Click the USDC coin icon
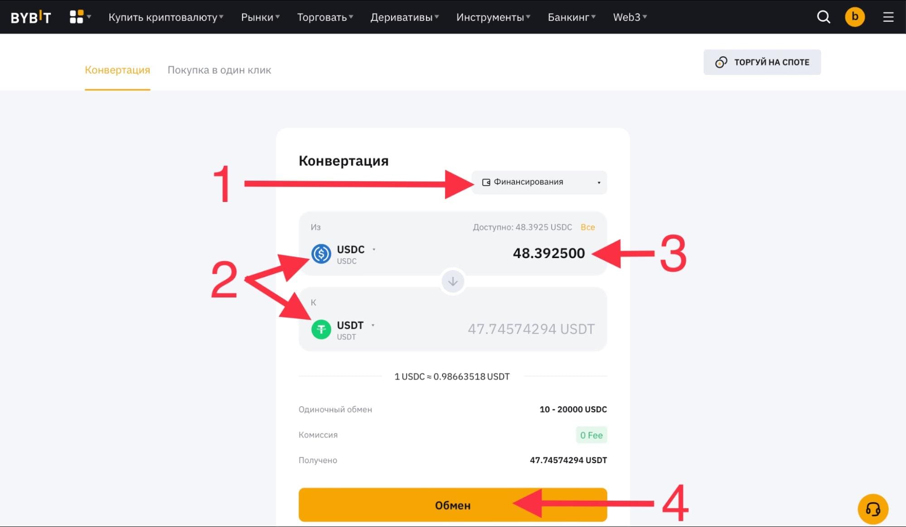The width and height of the screenshot is (906, 527). click(x=321, y=254)
